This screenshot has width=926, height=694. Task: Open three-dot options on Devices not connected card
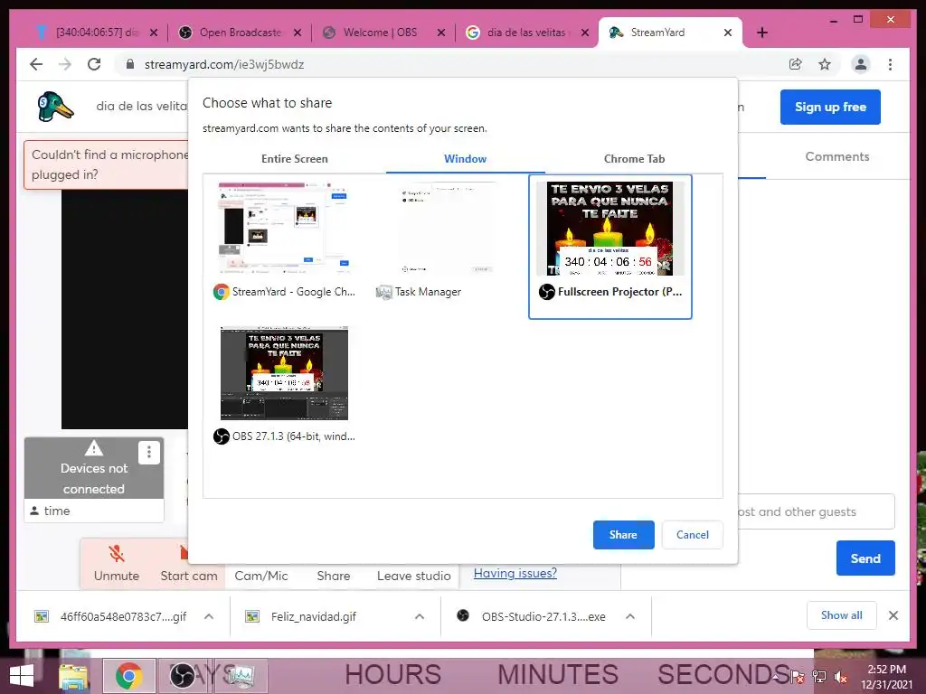[149, 453]
